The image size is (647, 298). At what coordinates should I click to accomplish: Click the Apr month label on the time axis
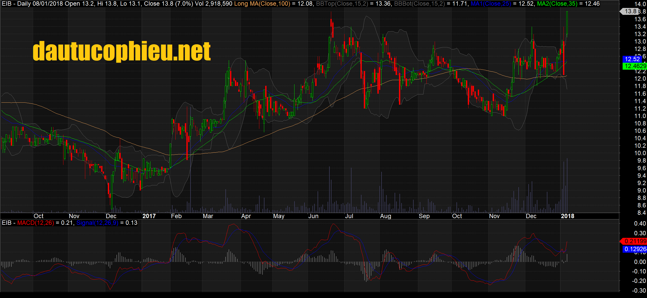tap(246, 216)
